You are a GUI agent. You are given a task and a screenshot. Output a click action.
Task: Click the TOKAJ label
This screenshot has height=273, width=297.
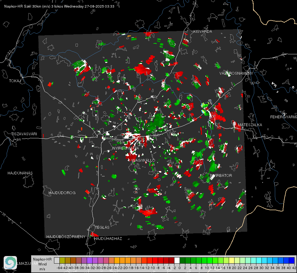pos(15,81)
